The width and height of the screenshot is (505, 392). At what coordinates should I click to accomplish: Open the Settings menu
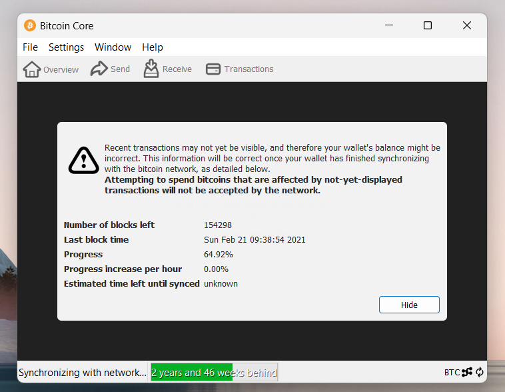click(x=66, y=47)
